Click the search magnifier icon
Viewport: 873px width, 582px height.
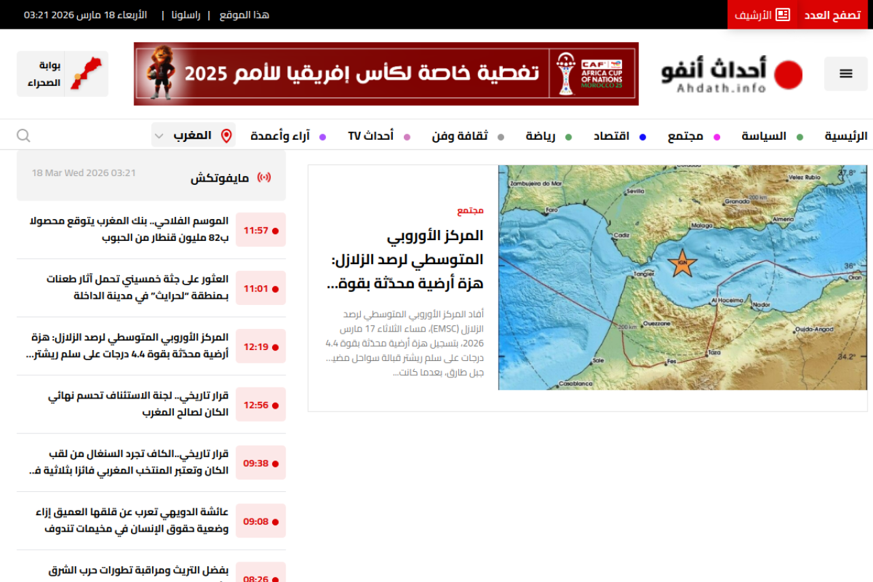click(x=24, y=136)
